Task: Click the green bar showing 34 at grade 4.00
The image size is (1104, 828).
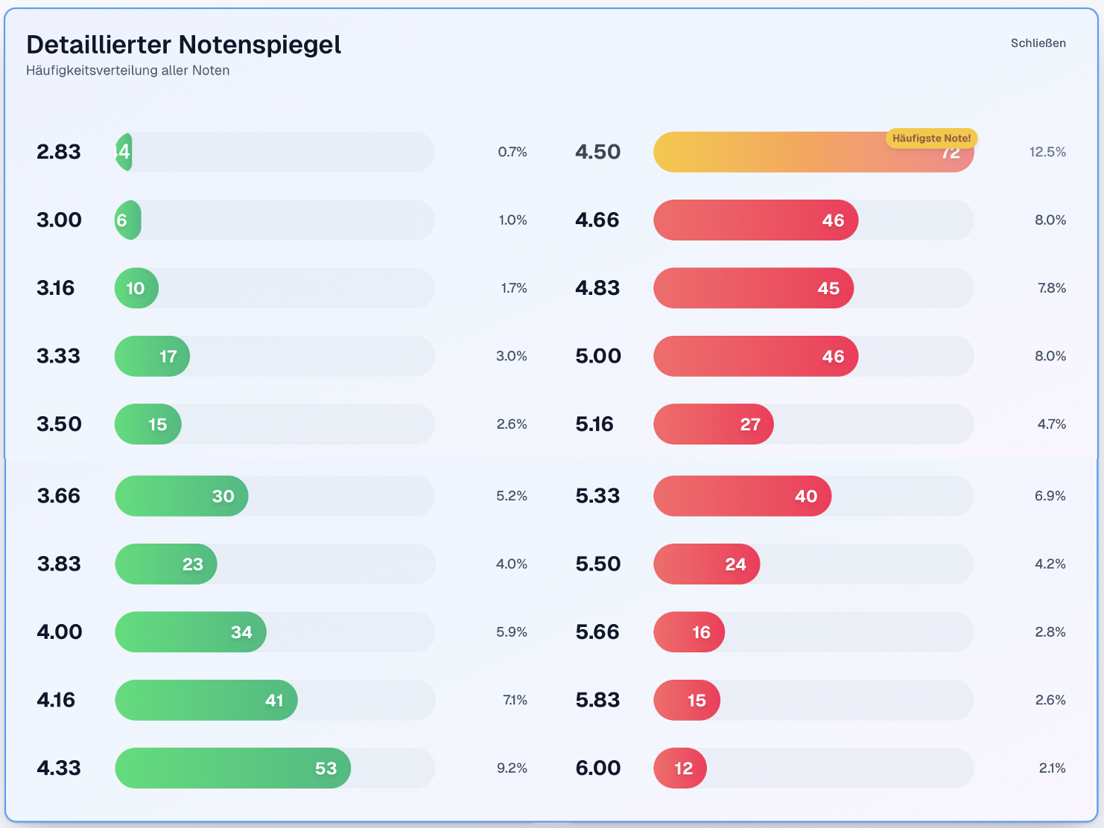Action: pyautogui.click(x=191, y=632)
